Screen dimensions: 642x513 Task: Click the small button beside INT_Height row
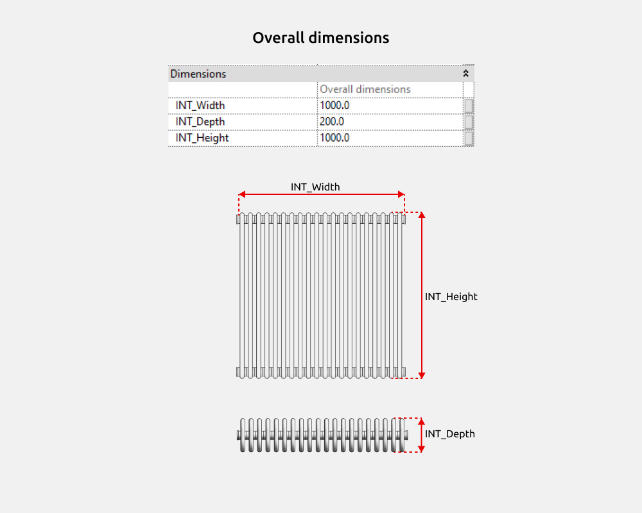coord(469,139)
